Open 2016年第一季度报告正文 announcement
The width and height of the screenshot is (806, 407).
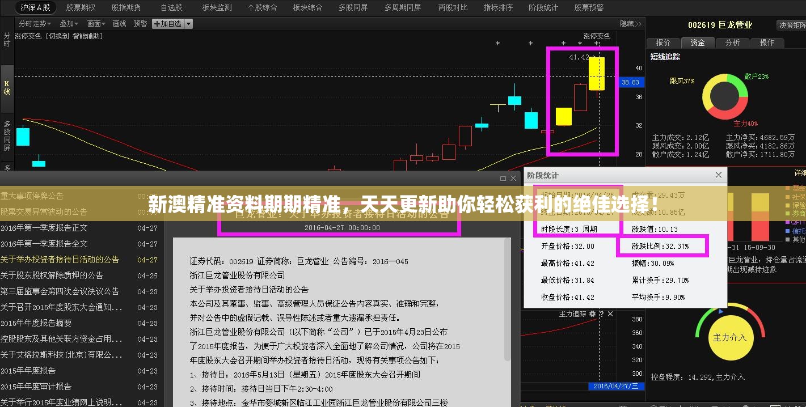pyautogui.click(x=44, y=228)
